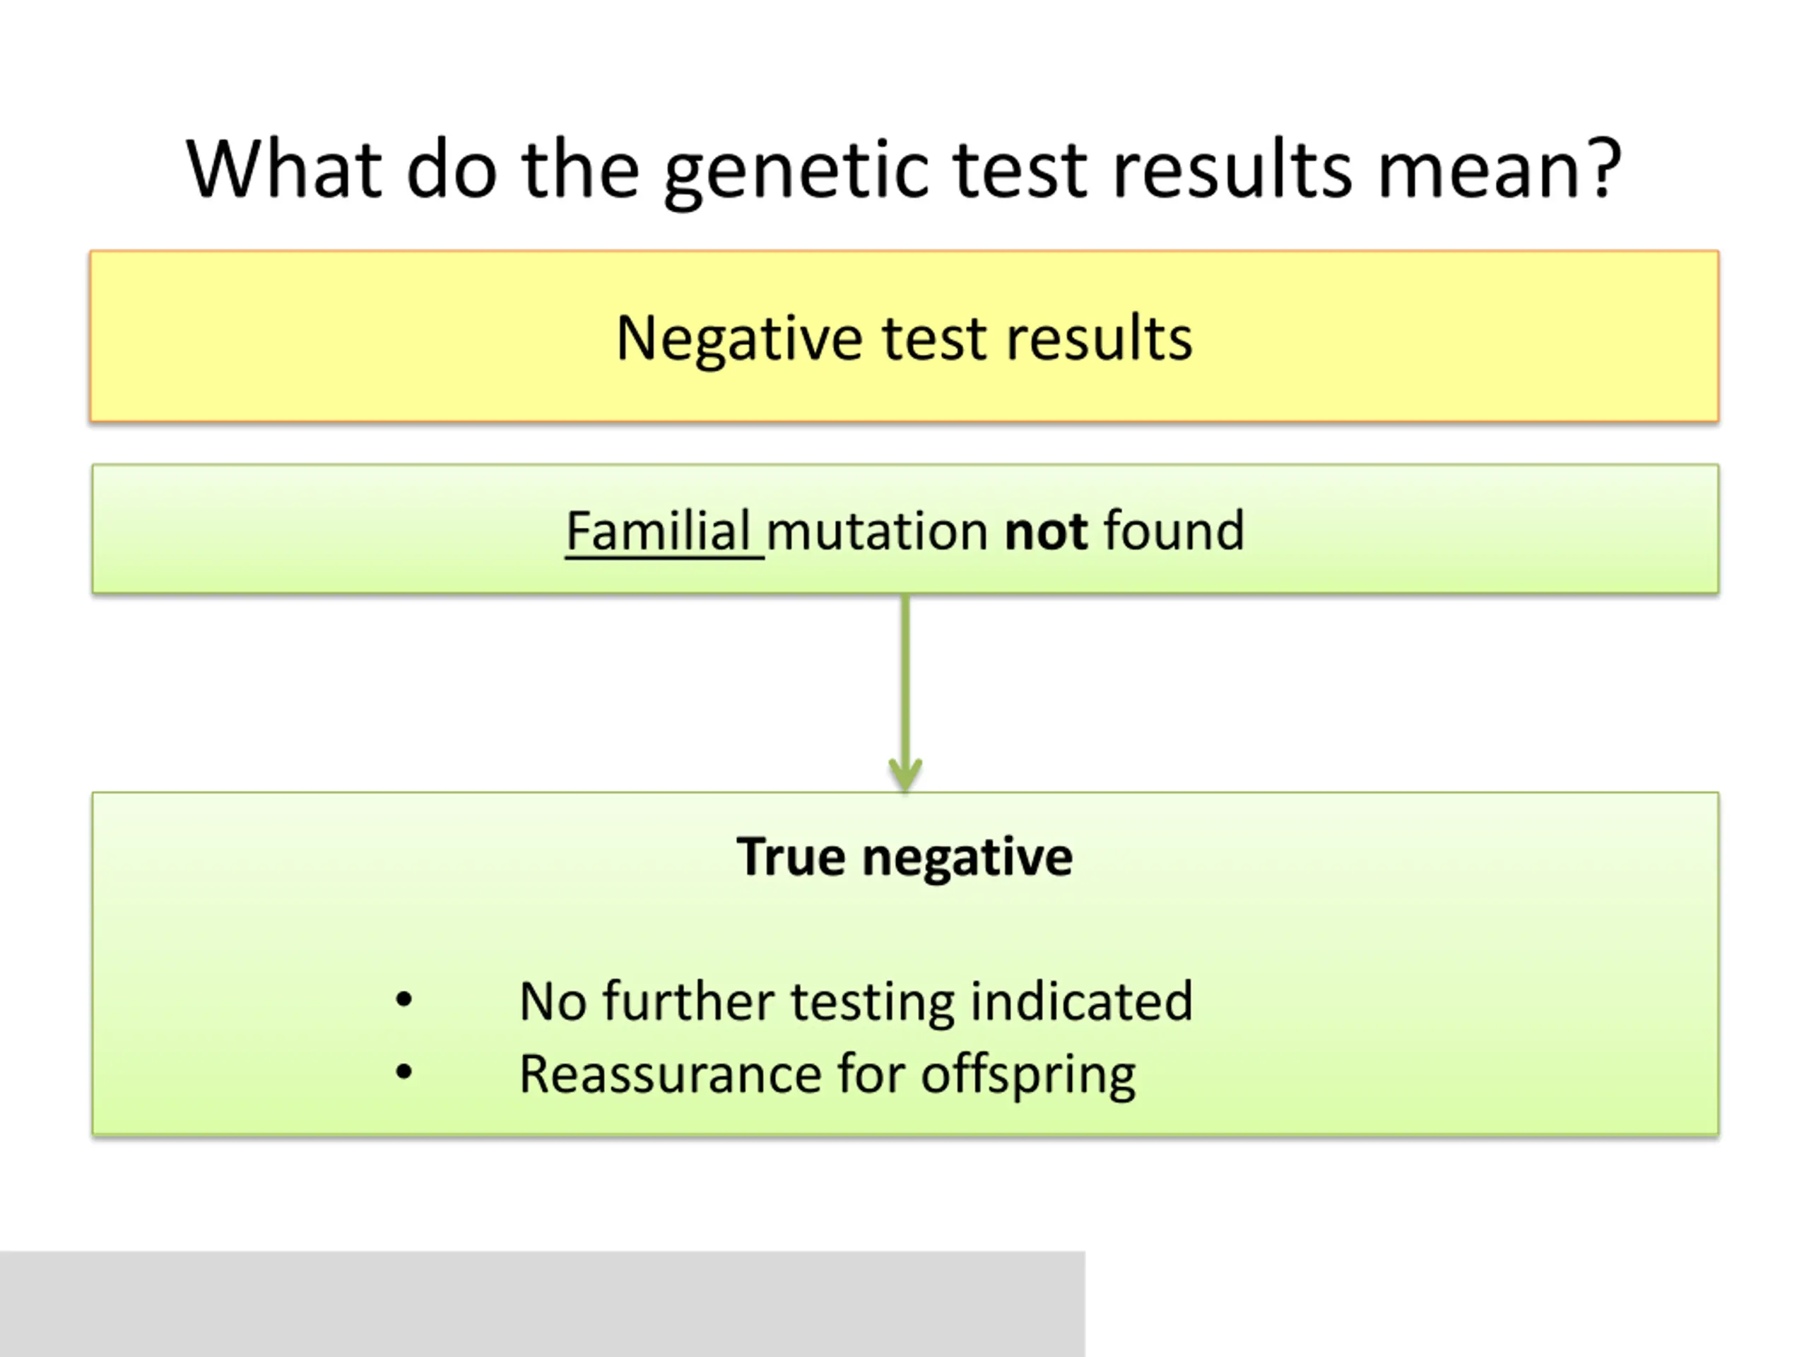Screen dimensions: 1809x1357
Task: Click the True negative heading
Action: click(x=904, y=857)
